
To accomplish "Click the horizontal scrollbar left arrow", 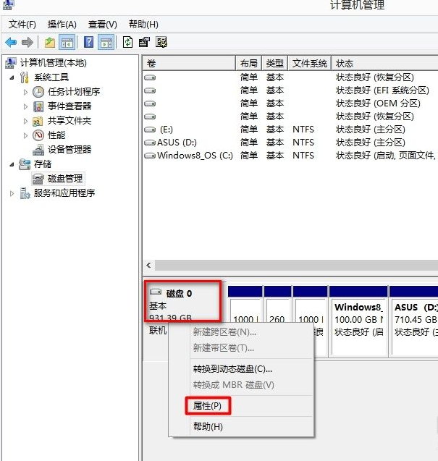I will pos(150,266).
